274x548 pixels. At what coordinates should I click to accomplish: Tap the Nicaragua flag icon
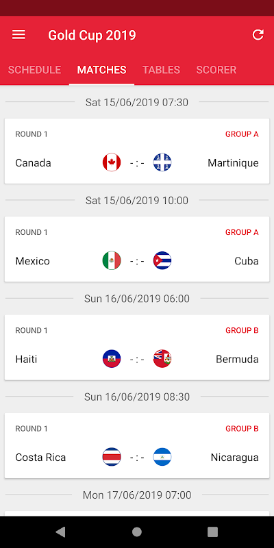(x=162, y=457)
